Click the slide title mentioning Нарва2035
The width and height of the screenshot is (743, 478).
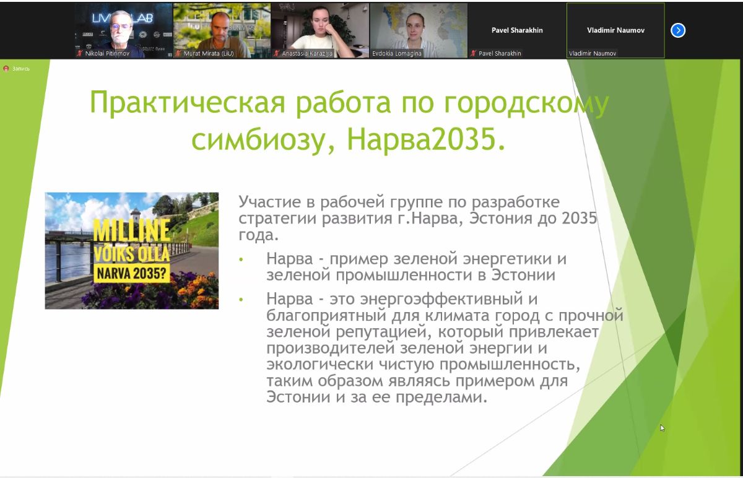349,121
